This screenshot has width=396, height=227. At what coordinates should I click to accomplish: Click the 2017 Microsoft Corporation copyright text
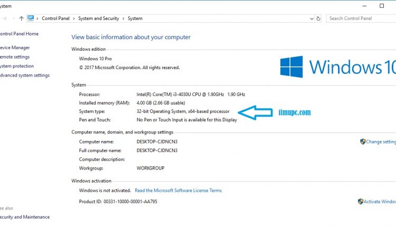pos(129,68)
